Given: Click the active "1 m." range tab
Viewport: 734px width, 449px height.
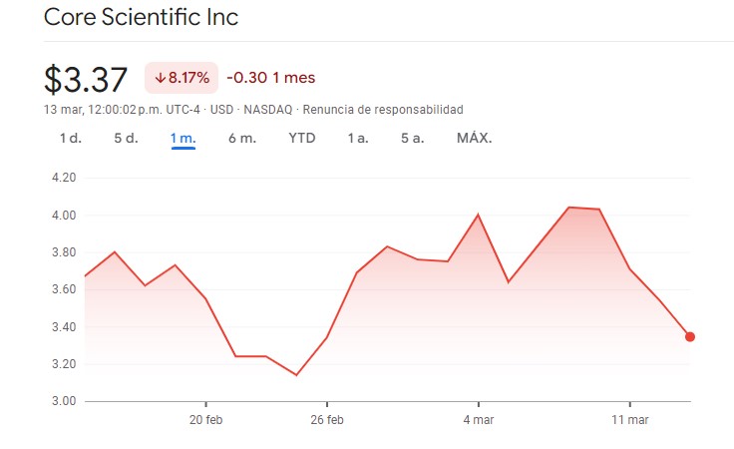Looking at the screenshot, I should tap(183, 138).
